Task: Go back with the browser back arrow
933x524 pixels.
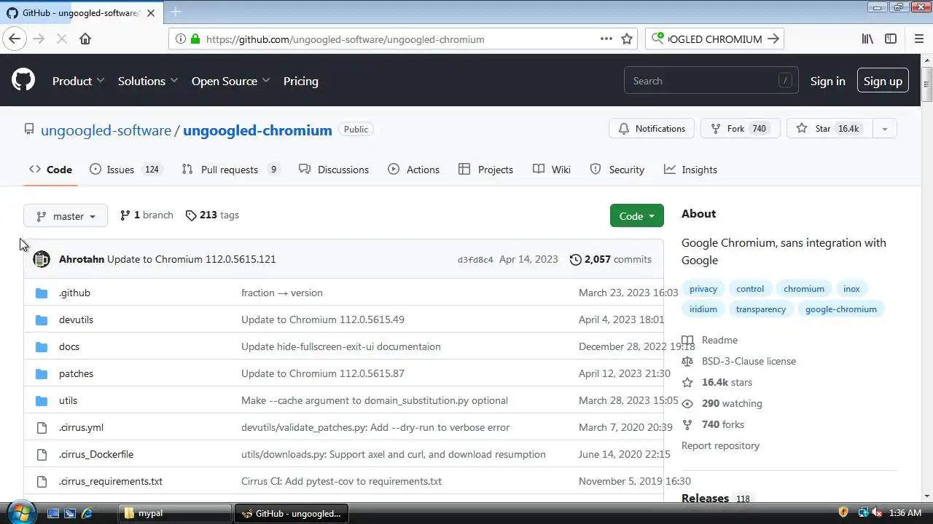Action: click(x=15, y=39)
